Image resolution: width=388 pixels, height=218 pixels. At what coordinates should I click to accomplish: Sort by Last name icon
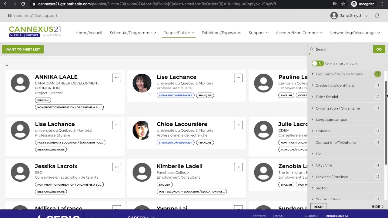click(377, 74)
